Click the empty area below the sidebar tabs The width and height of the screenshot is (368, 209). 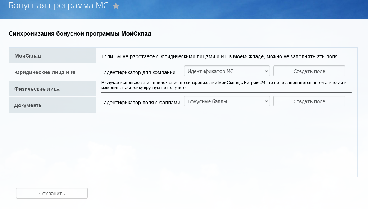point(52,144)
